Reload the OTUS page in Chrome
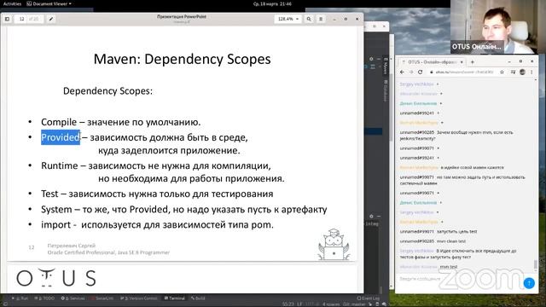Viewport: 546px width, 307px height. pyautogui.click(x=421, y=72)
